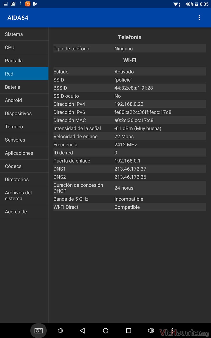Select the 2412 MHz frequency value

pos(126,145)
